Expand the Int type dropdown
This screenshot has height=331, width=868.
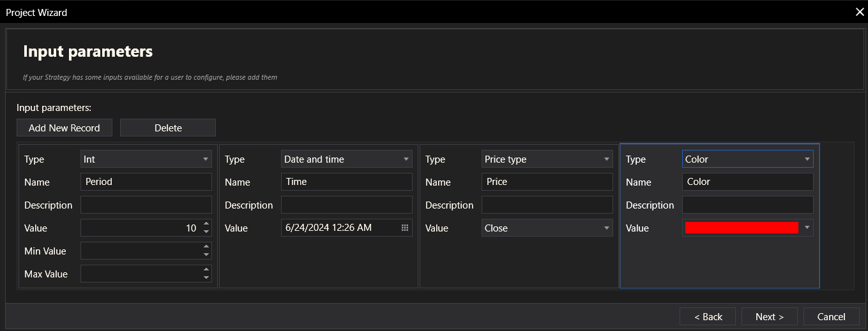click(206, 159)
